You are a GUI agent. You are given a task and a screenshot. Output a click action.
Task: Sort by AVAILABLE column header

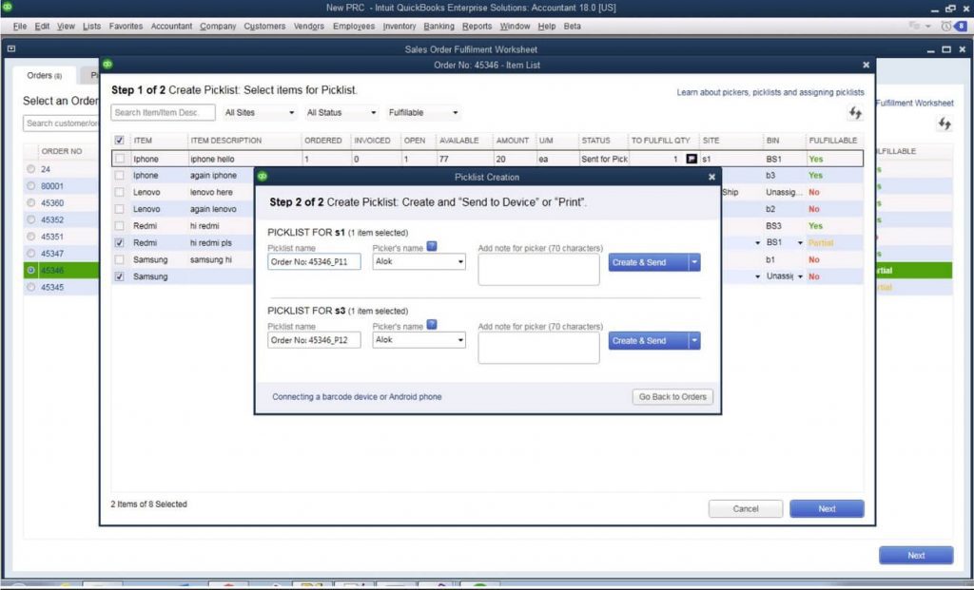[x=459, y=141]
